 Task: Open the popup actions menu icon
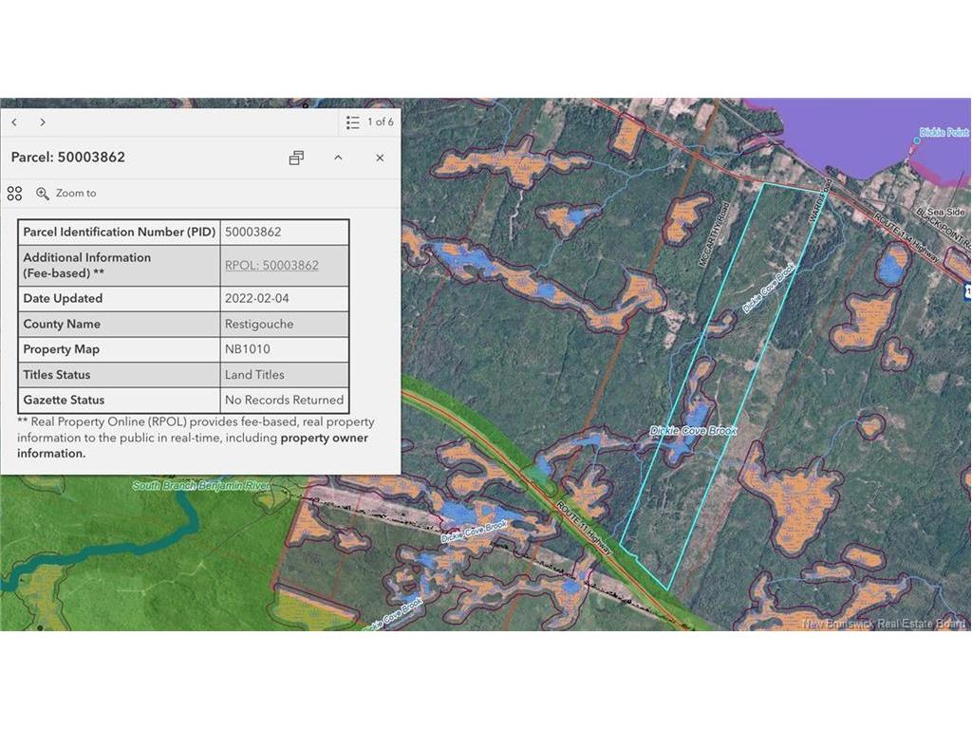[14, 194]
